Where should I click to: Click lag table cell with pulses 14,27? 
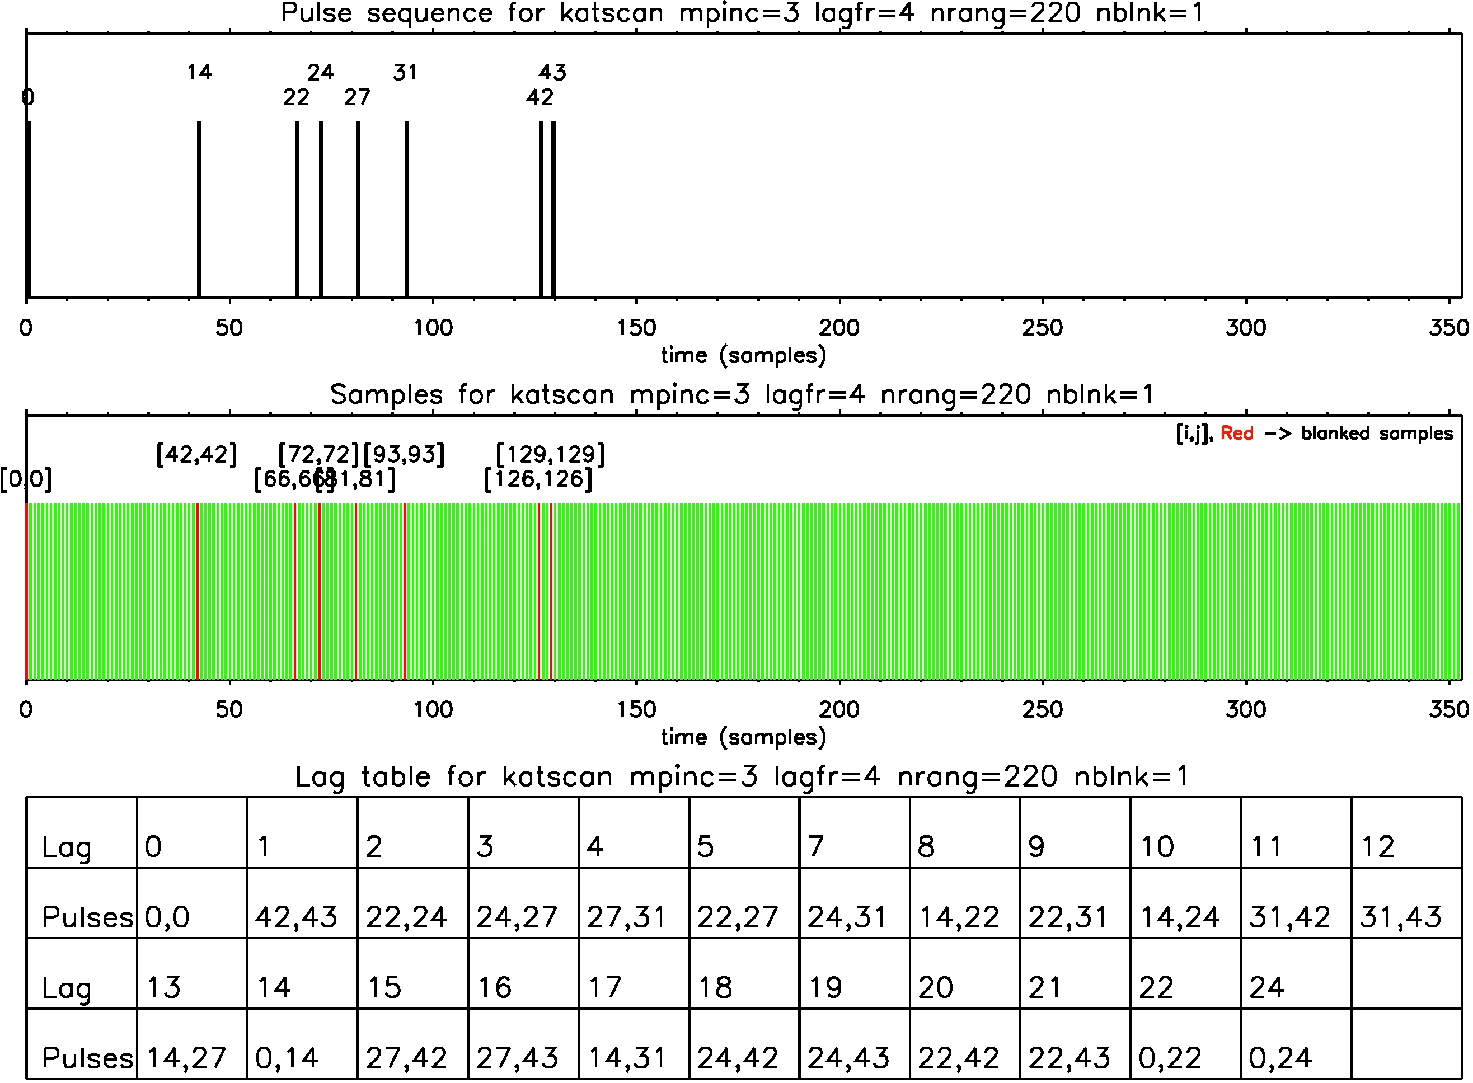(x=187, y=1057)
